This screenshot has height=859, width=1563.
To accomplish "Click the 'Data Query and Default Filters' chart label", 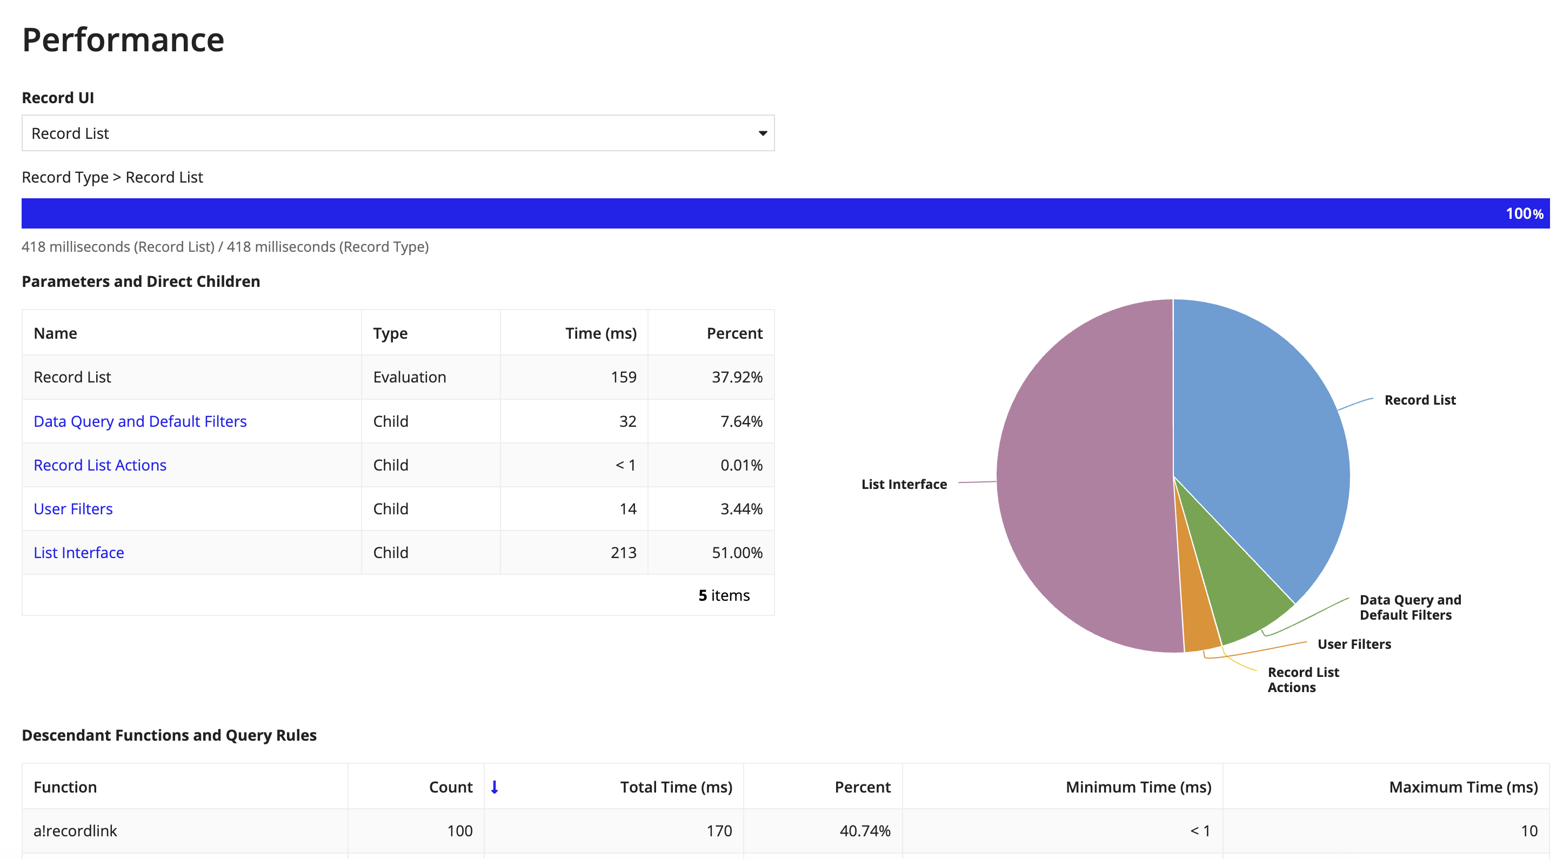I will point(1410,607).
